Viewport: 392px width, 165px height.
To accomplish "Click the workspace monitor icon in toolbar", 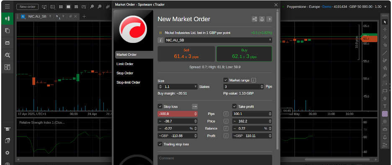I will (x=44, y=7).
